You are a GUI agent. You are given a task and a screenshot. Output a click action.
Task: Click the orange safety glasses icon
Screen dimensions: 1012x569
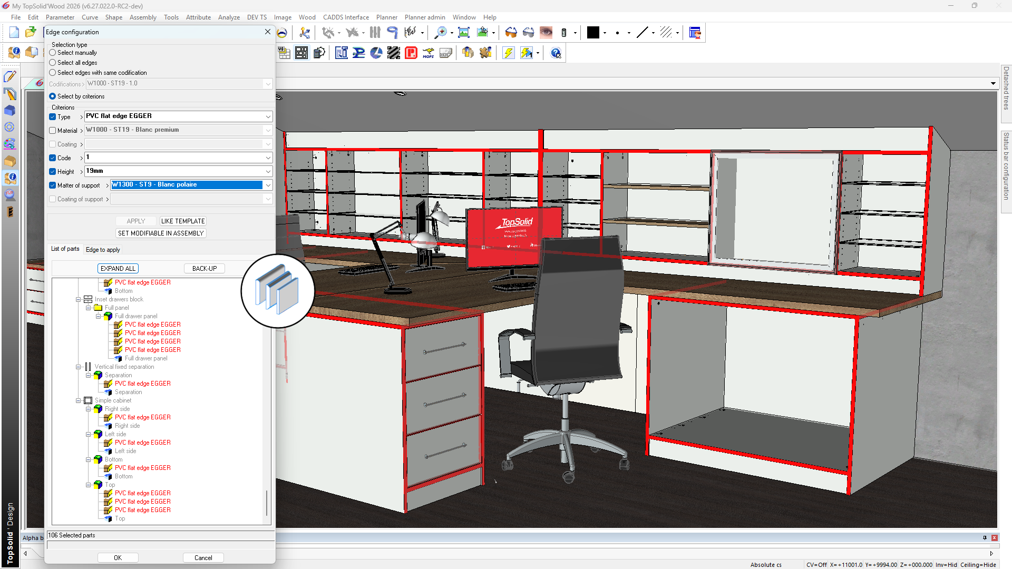(511, 33)
